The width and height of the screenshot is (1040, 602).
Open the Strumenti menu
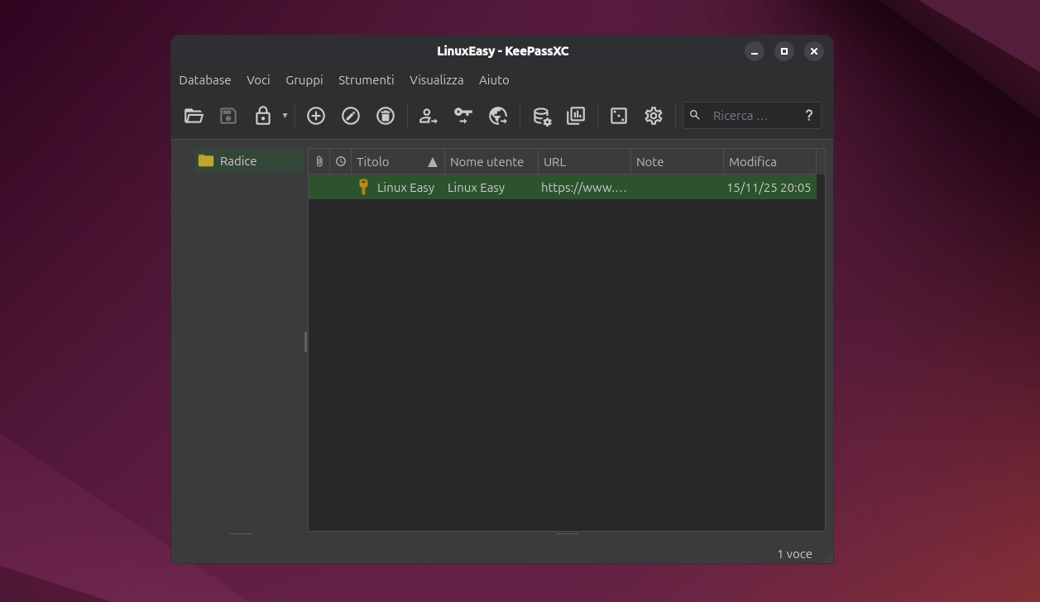(367, 79)
